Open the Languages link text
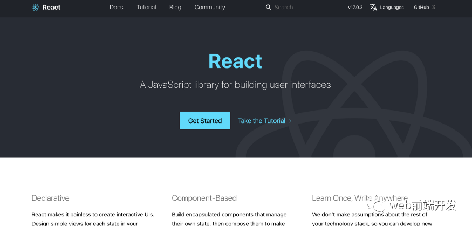Image resolution: width=472 pixels, height=226 pixels. (392, 8)
